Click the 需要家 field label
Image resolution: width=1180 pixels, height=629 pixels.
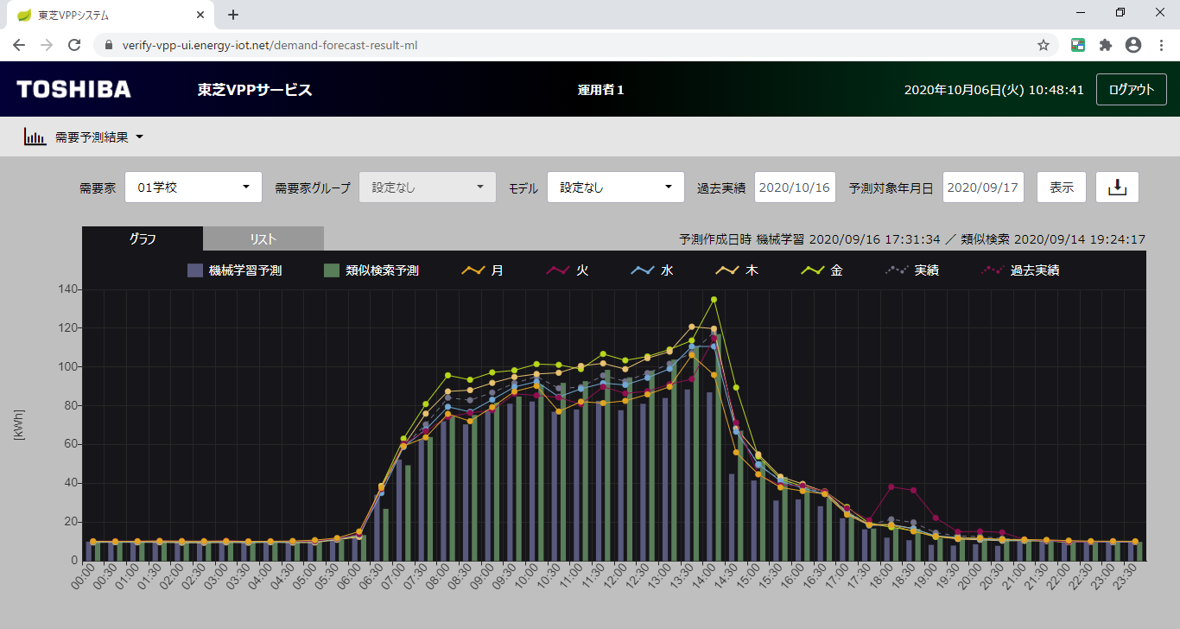tap(98, 187)
